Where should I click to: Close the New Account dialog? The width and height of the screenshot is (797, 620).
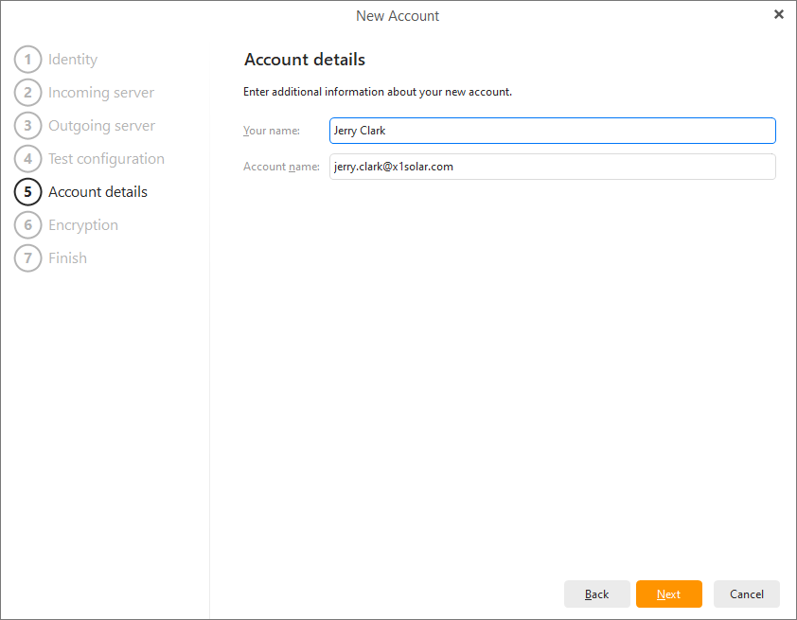(x=778, y=14)
